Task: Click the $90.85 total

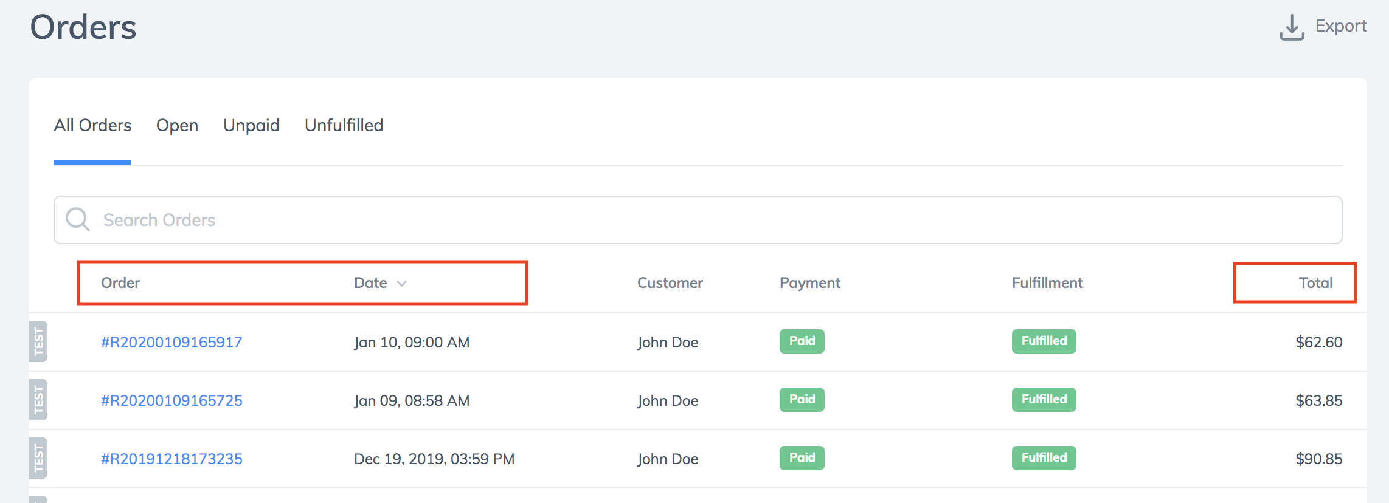Action: 1319,459
